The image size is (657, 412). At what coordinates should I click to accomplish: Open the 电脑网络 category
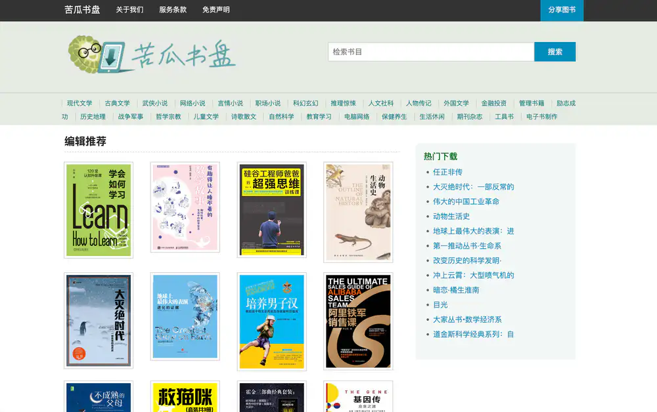point(357,117)
